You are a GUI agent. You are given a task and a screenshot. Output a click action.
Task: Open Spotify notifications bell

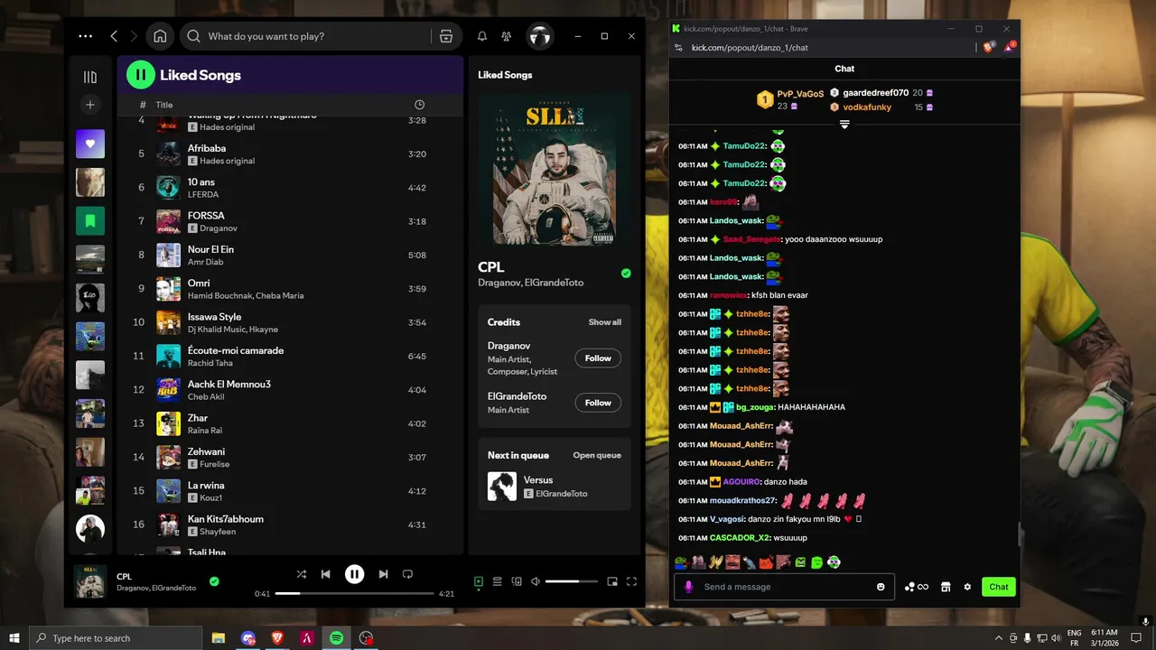coord(482,36)
